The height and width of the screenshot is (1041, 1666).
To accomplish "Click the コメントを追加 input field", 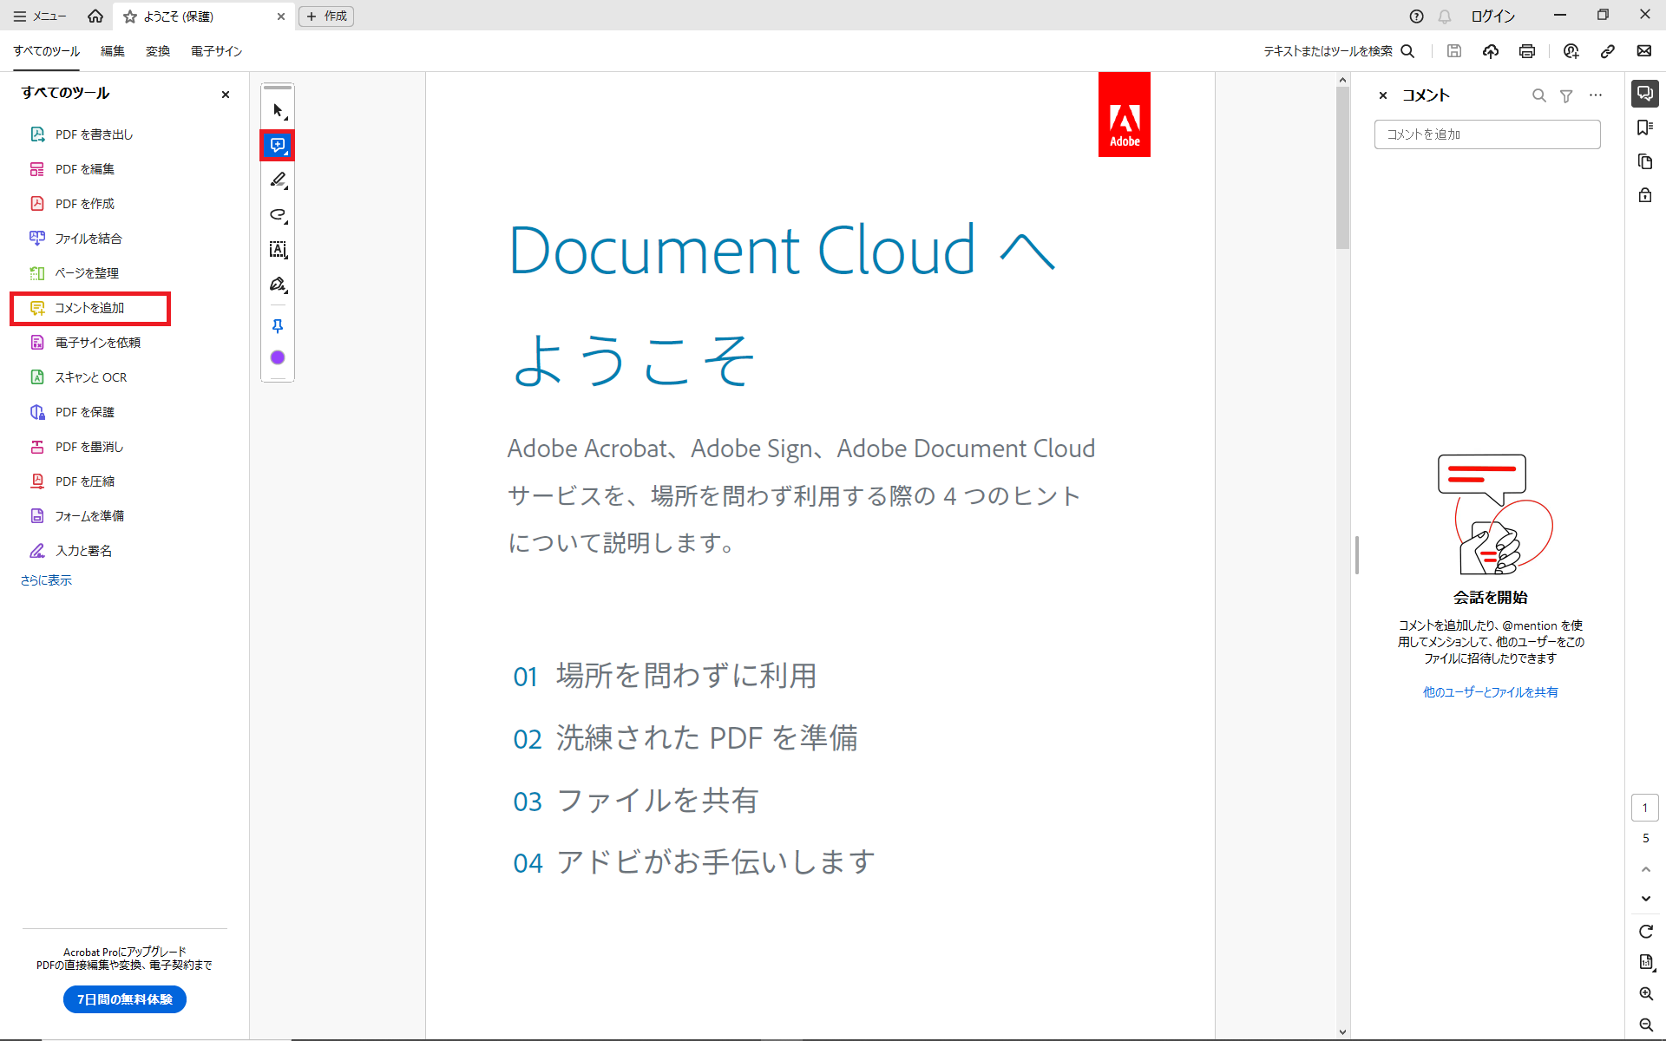I will (x=1487, y=134).
